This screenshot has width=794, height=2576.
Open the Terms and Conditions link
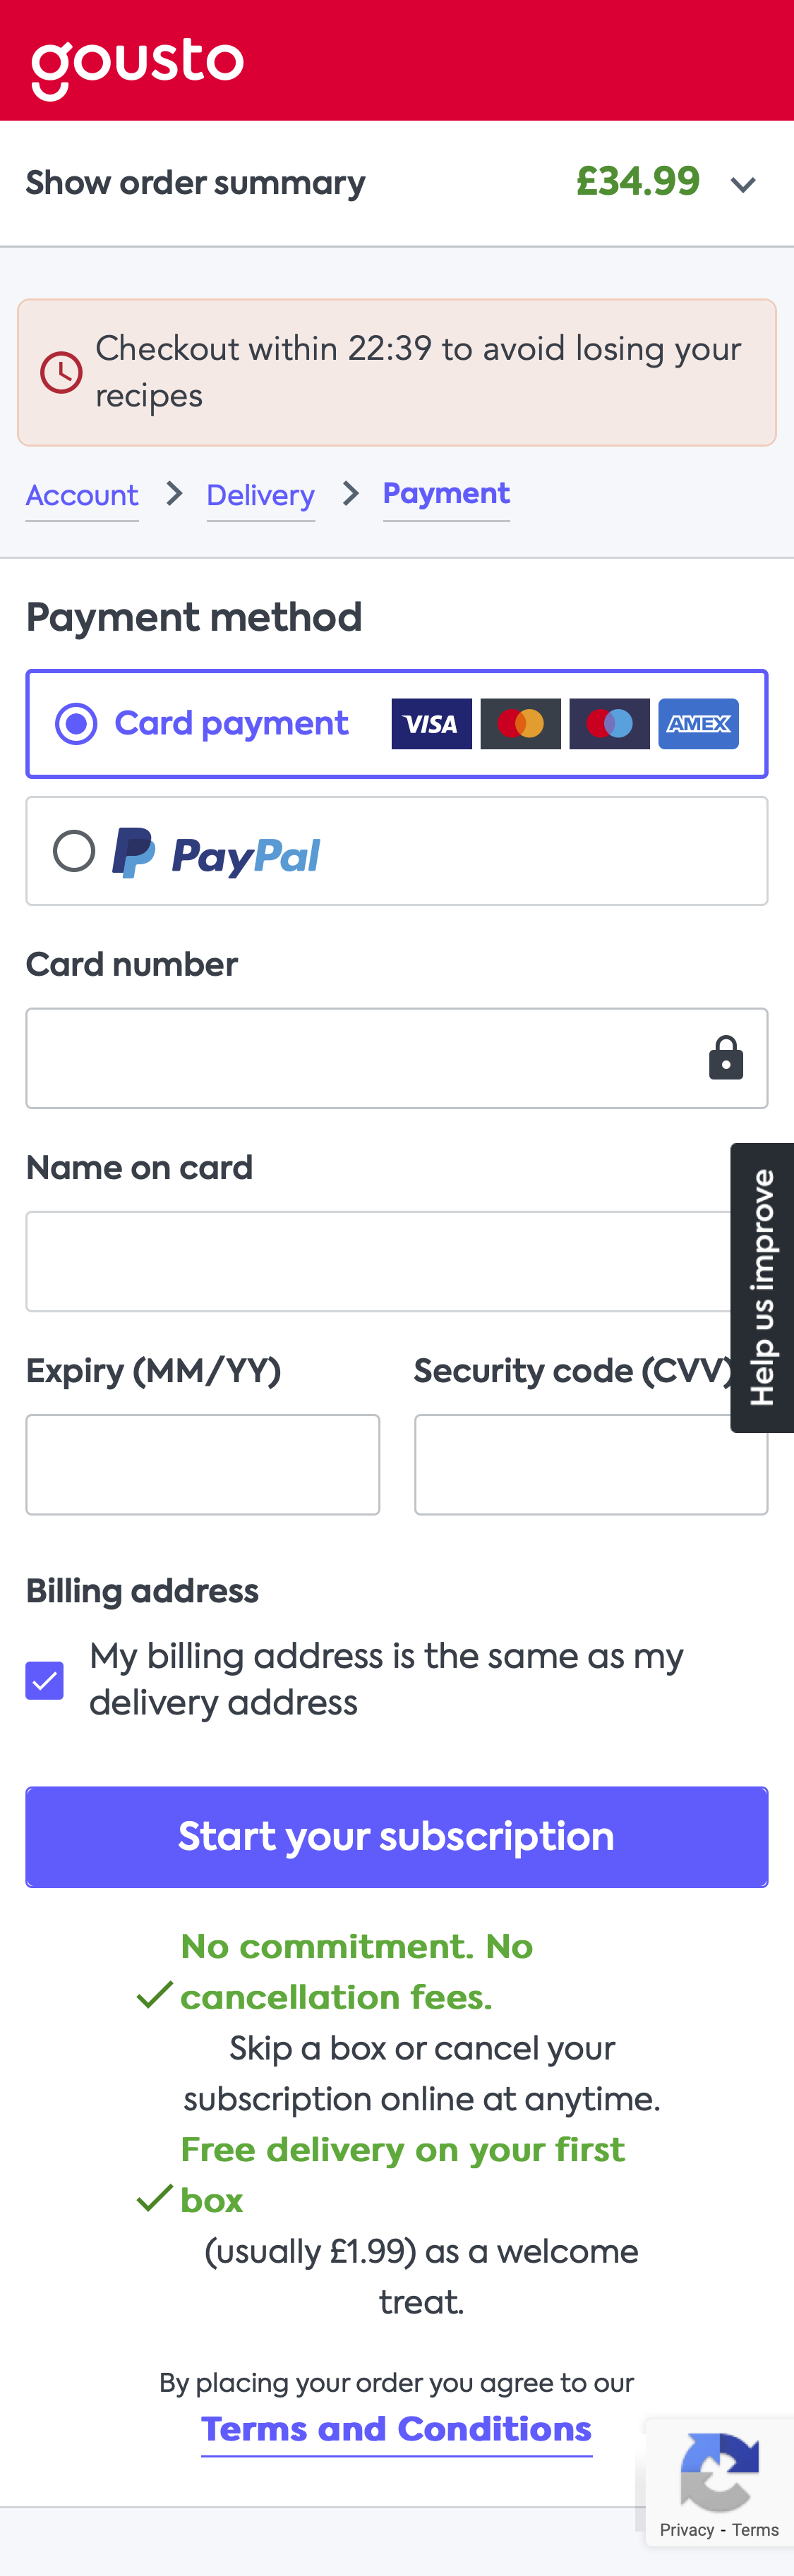(396, 2428)
